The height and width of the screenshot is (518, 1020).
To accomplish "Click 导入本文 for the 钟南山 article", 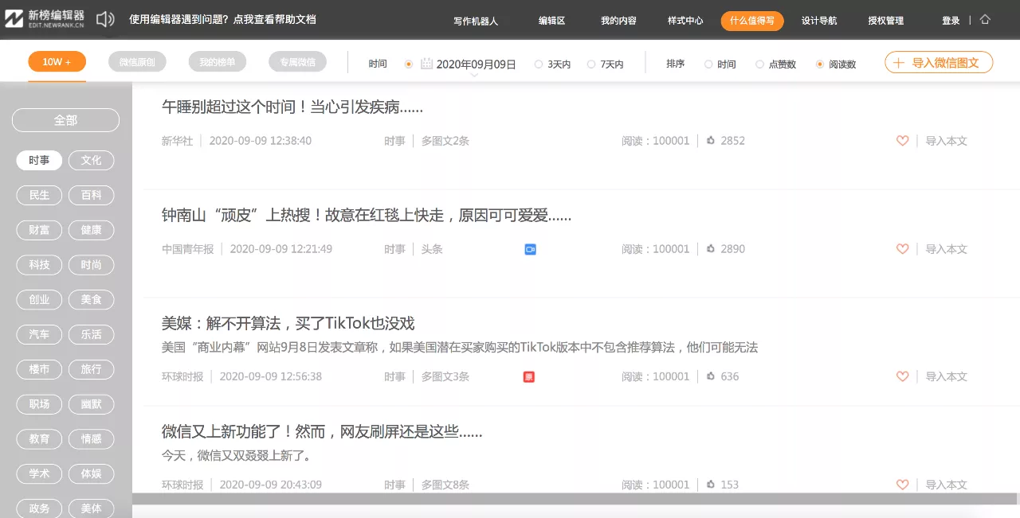I will coord(946,249).
